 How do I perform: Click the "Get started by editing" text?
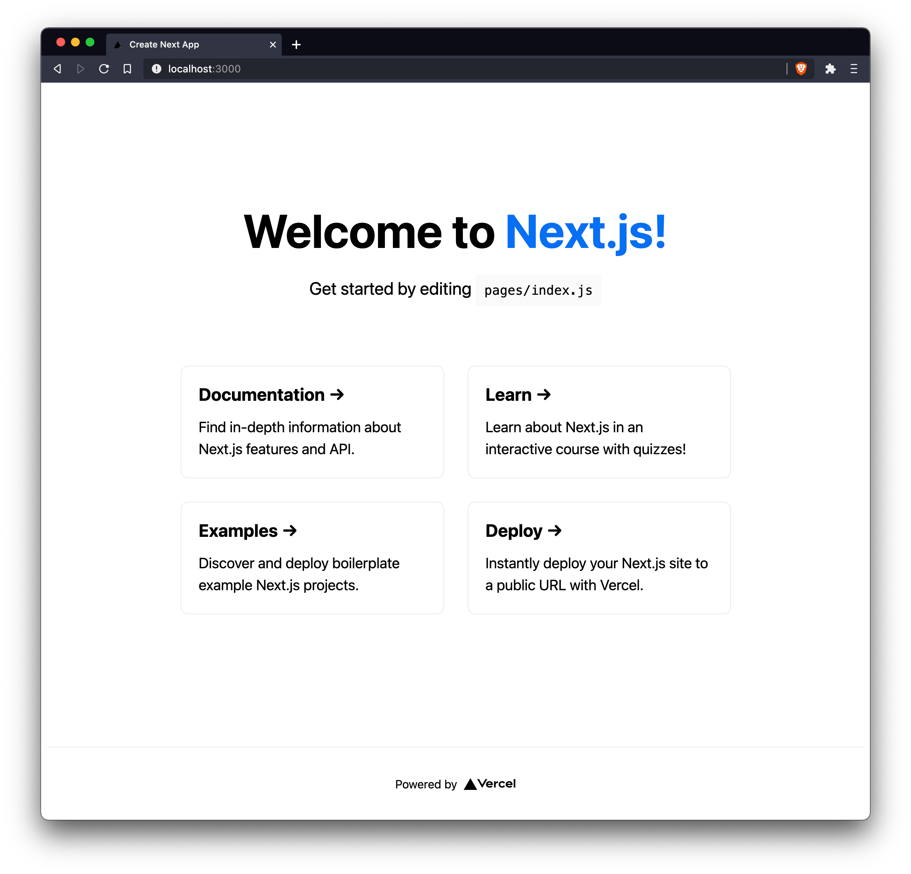pos(390,289)
